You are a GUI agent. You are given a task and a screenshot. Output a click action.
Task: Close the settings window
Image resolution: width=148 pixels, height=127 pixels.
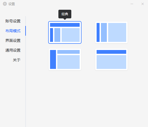(x=143, y=4)
